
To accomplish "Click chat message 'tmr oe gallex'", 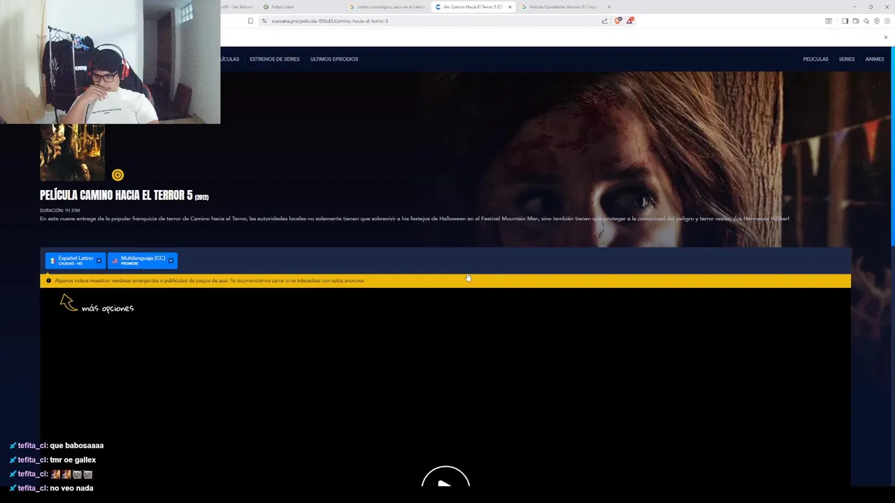I will coord(73,460).
